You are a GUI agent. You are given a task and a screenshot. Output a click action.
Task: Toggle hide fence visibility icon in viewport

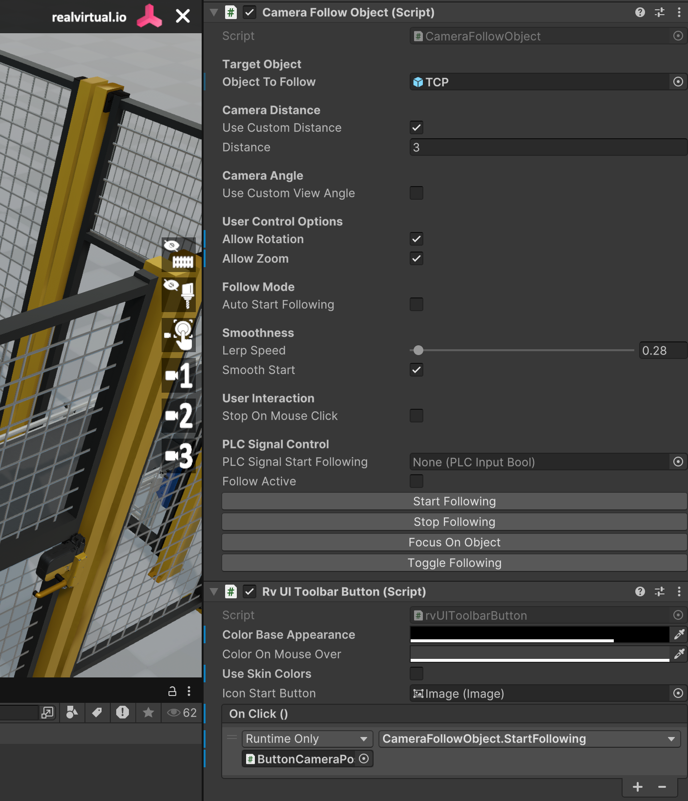(179, 254)
